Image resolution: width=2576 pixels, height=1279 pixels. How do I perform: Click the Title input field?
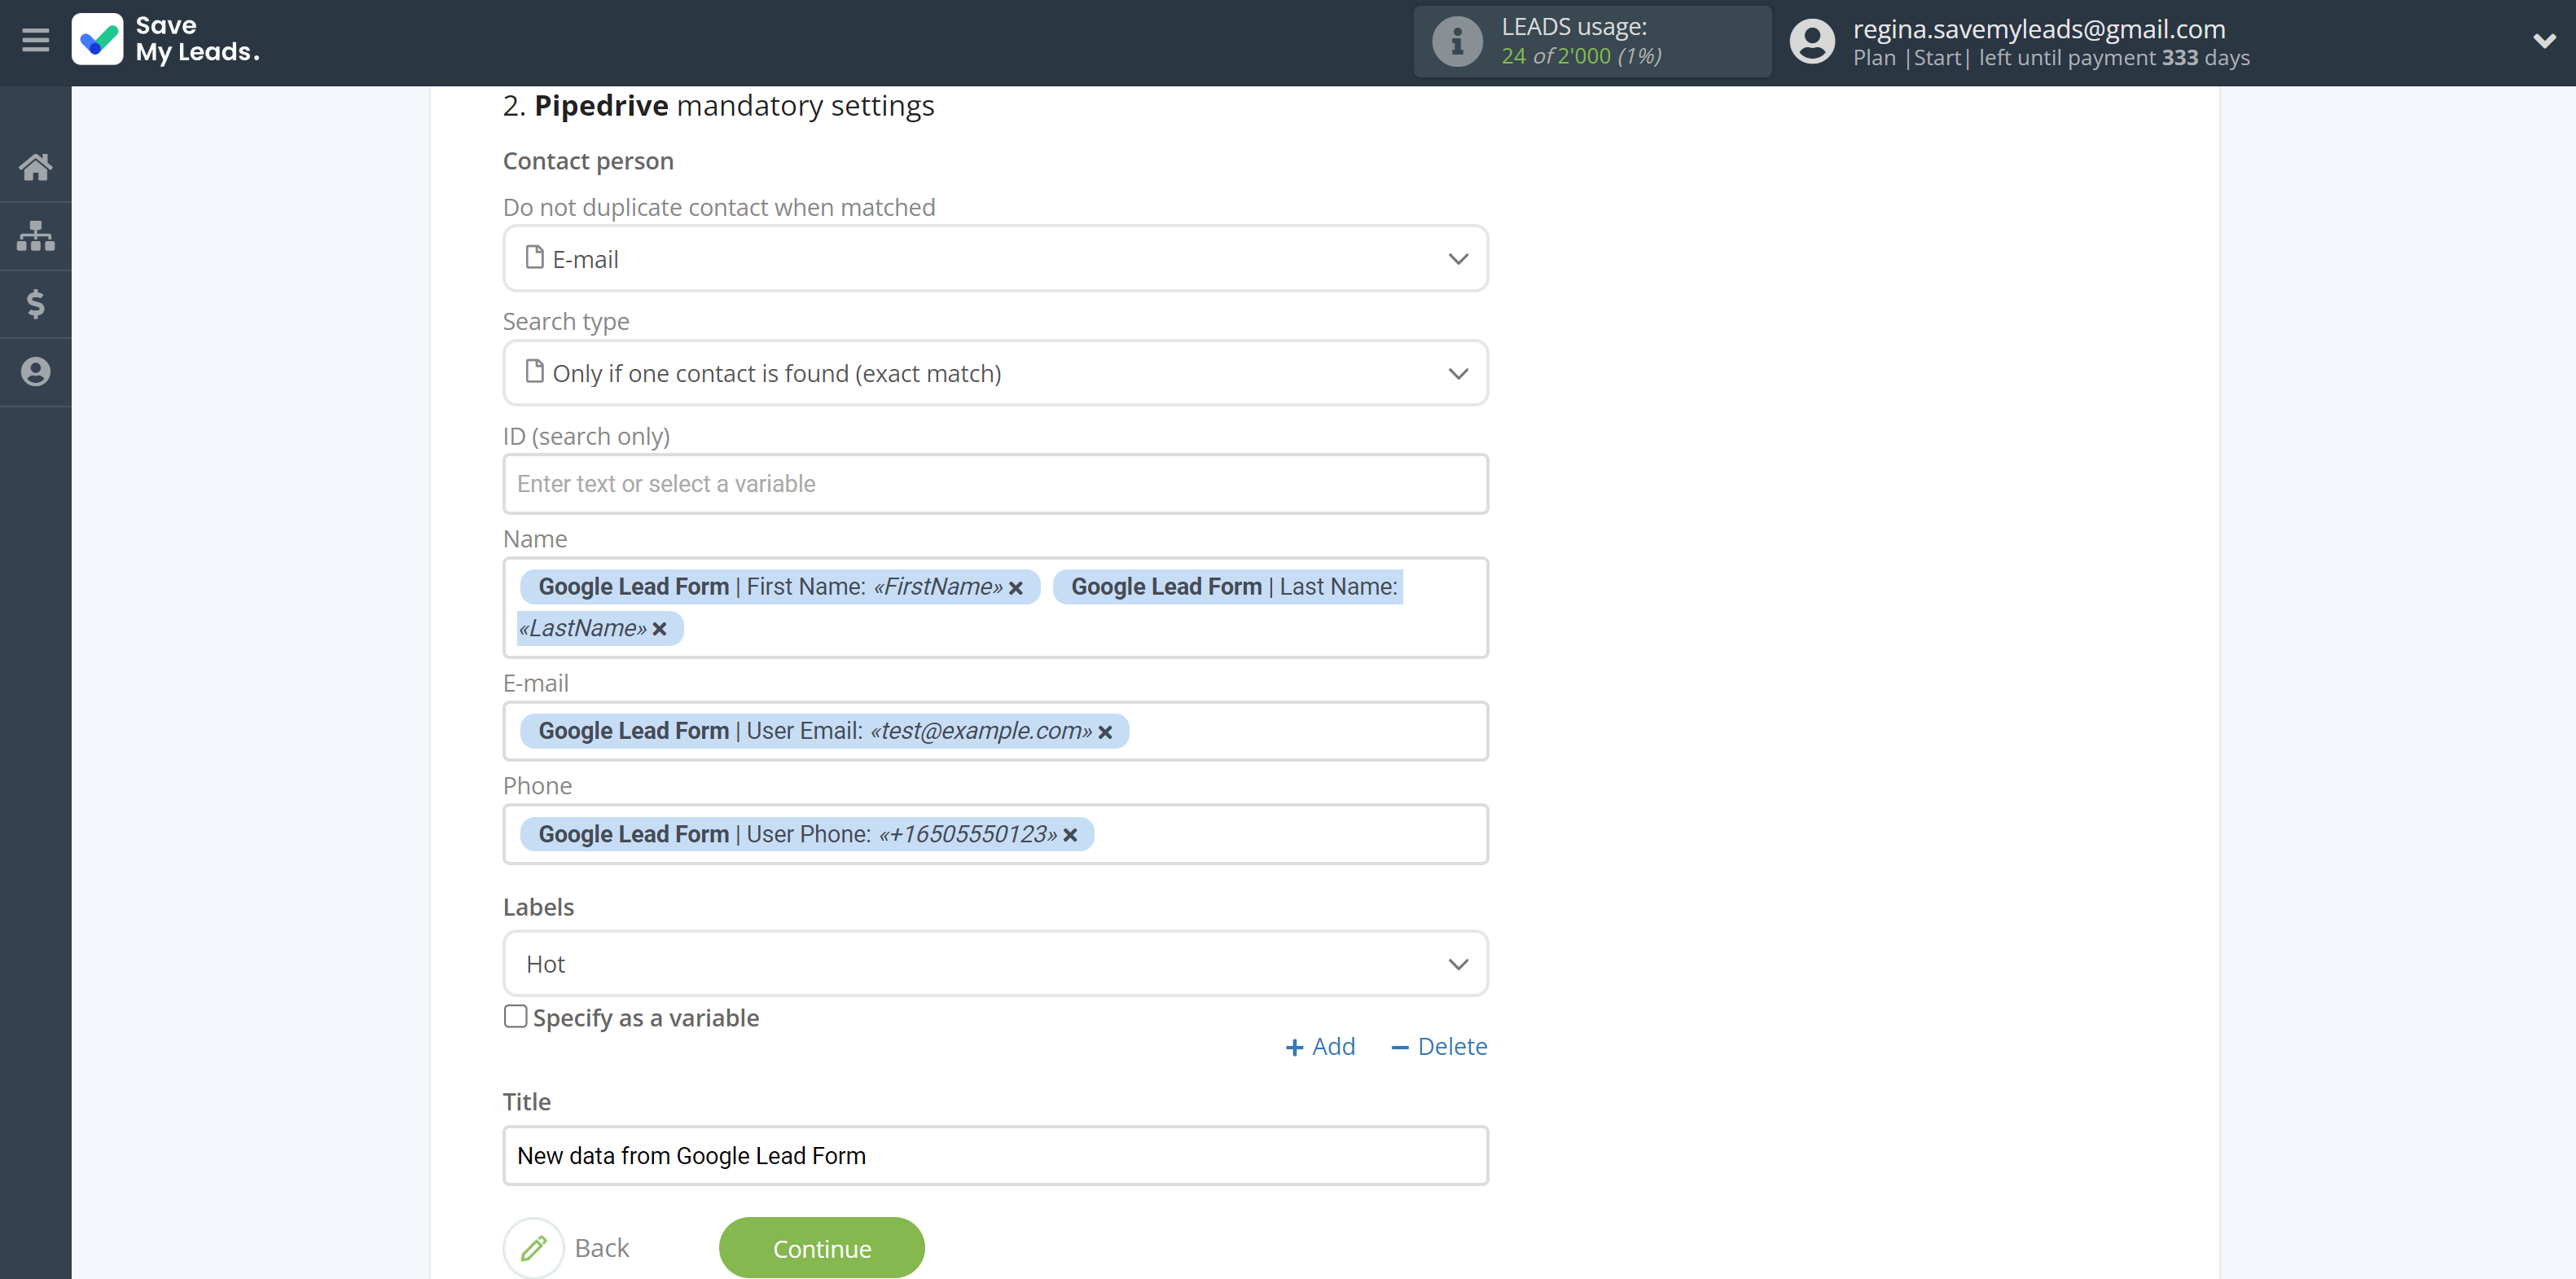point(995,1156)
